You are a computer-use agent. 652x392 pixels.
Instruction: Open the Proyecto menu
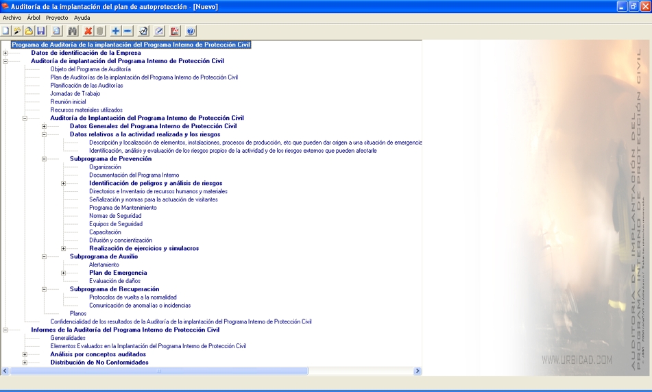[57, 18]
